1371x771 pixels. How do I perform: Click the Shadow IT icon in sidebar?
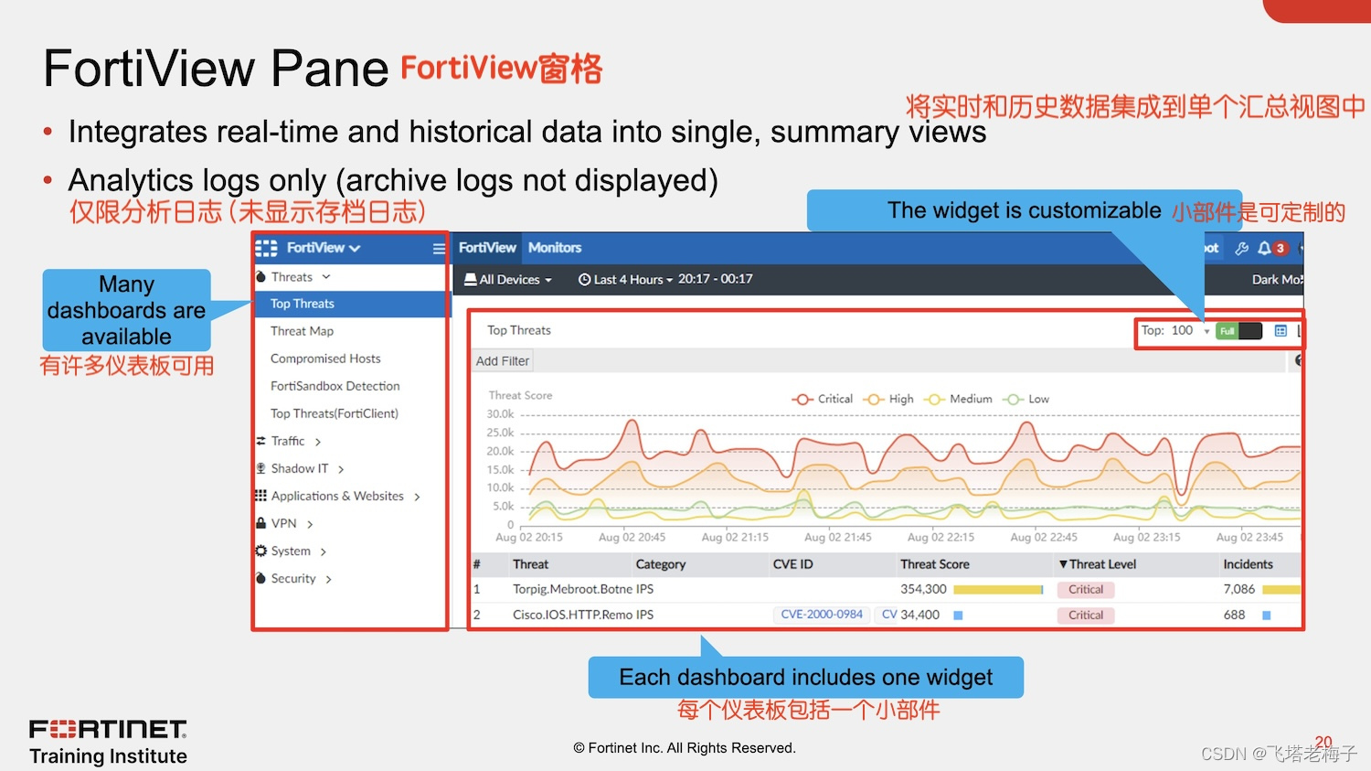point(261,468)
